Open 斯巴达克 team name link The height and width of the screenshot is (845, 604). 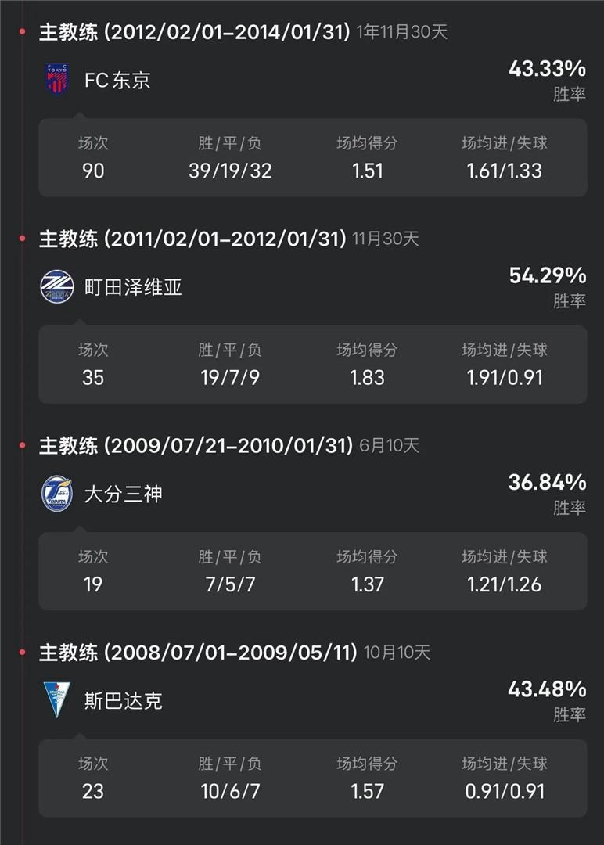(124, 700)
